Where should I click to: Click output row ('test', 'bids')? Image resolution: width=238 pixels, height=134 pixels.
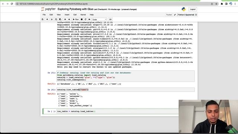point(68,101)
